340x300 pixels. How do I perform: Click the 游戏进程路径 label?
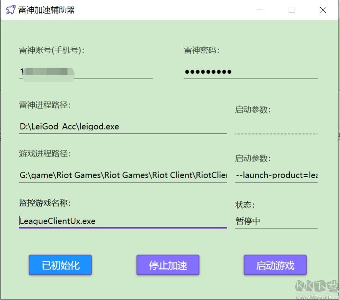tap(45, 153)
